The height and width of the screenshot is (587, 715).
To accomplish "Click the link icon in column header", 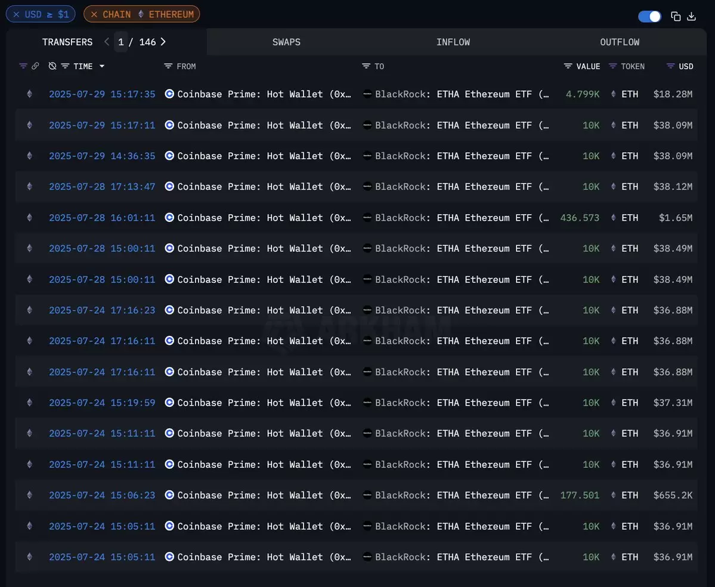I will [35, 66].
